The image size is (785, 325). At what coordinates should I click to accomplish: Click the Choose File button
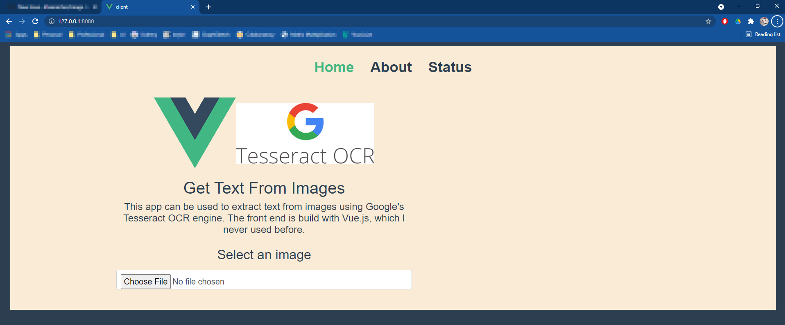click(x=145, y=282)
